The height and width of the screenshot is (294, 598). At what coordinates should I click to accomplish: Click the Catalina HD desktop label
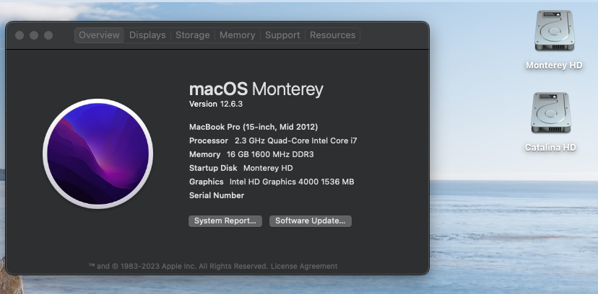550,148
